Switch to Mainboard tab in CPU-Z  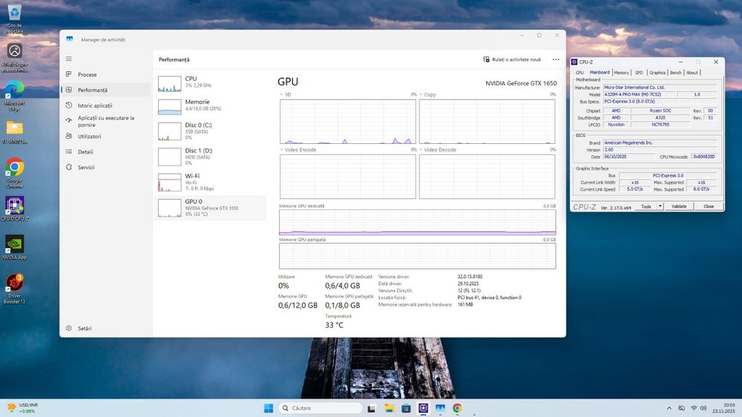[x=600, y=73]
